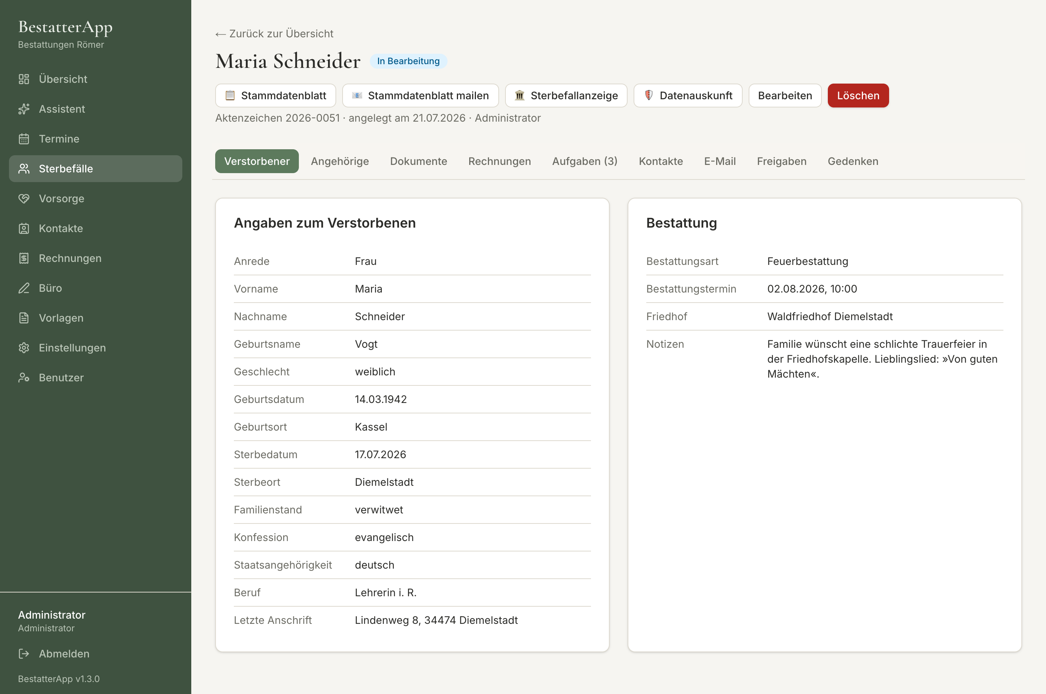Open Assistent in the sidebar
1046x694 pixels.
coord(95,109)
